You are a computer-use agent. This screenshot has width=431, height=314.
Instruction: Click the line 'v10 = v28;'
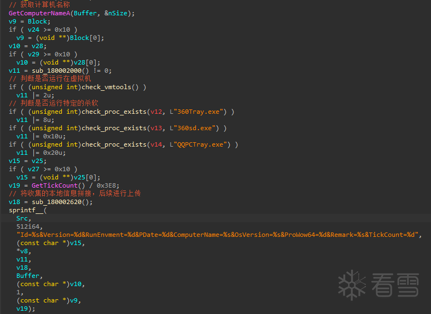pos(27,46)
